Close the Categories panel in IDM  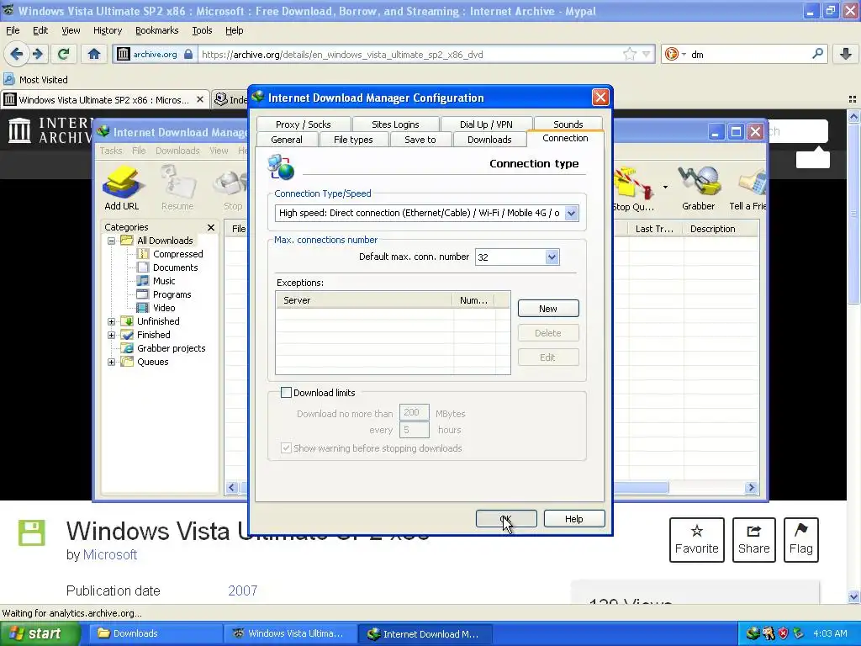coord(211,227)
